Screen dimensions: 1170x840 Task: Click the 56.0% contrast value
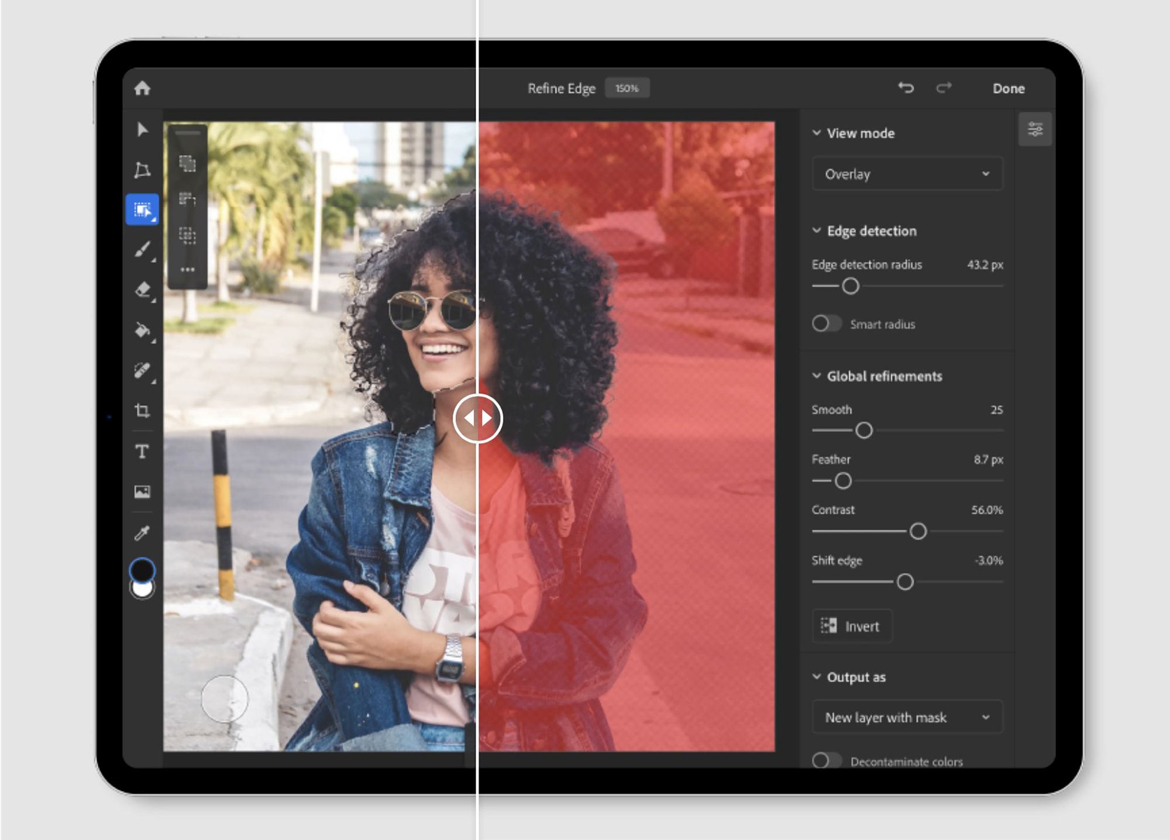[x=987, y=510]
